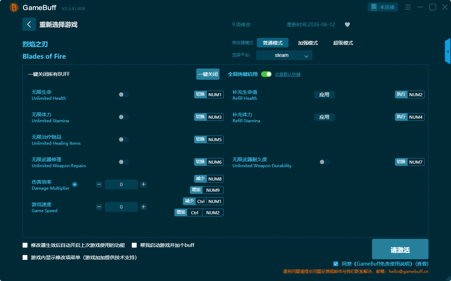Image resolution: width=451 pixels, height=281 pixels.
Task: Open the steam platform dropdown
Action: pyautogui.click(x=284, y=55)
